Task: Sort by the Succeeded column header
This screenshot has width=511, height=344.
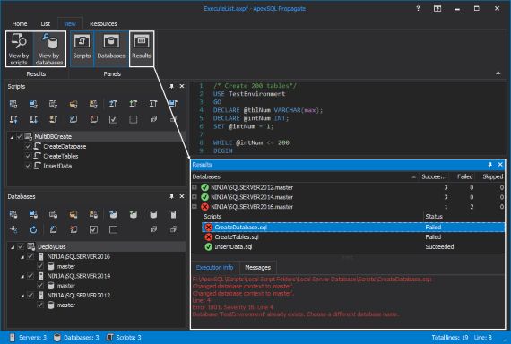Action: coord(434,176)
